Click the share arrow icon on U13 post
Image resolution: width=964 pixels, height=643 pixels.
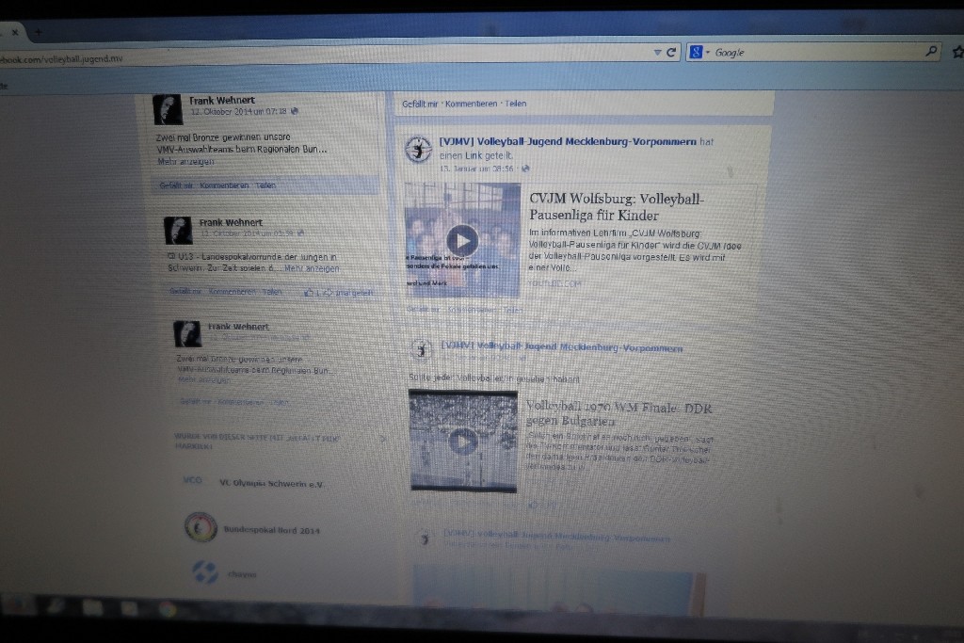point(329,293)
